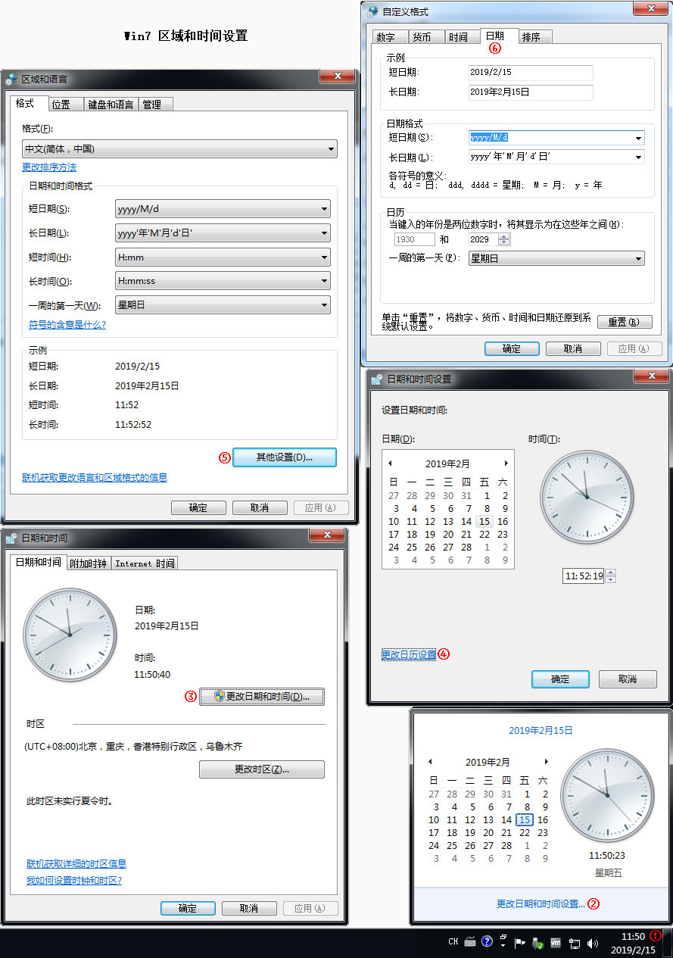This screenshot has width=673, height=958.
Task: Click 取消 in the 日期和时间设置 window
Action: pyautogui.click(x=628, y=679)
